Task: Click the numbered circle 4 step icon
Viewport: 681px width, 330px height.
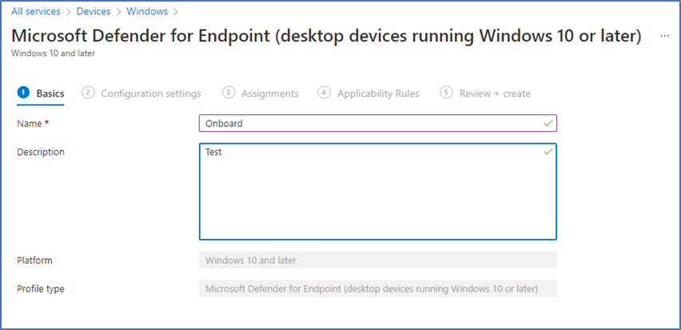Action: coord(324,93)
